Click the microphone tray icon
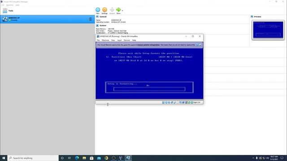 coord(257,158)
